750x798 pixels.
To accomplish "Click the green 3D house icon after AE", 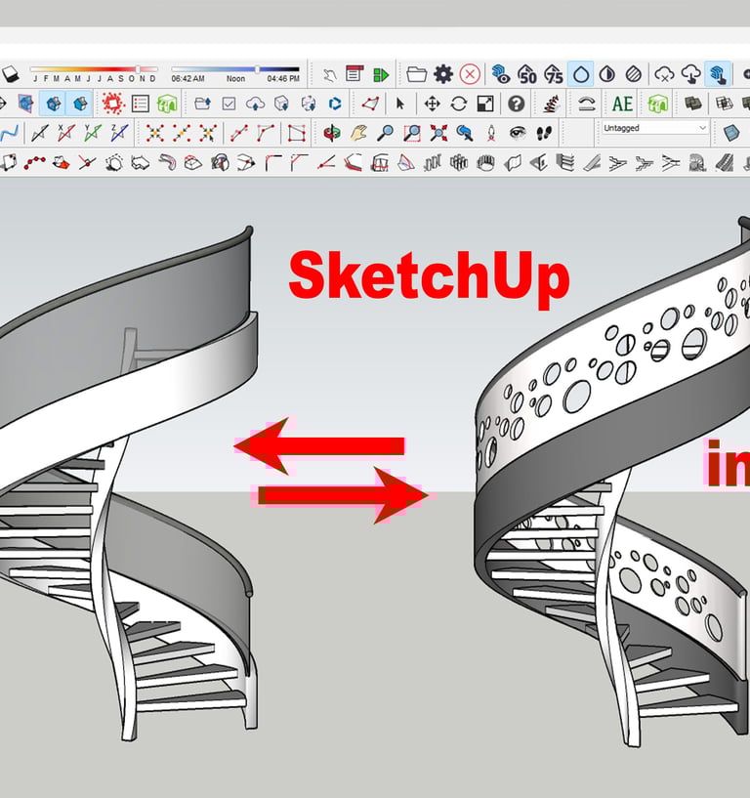I will click(x=657, y=104).
